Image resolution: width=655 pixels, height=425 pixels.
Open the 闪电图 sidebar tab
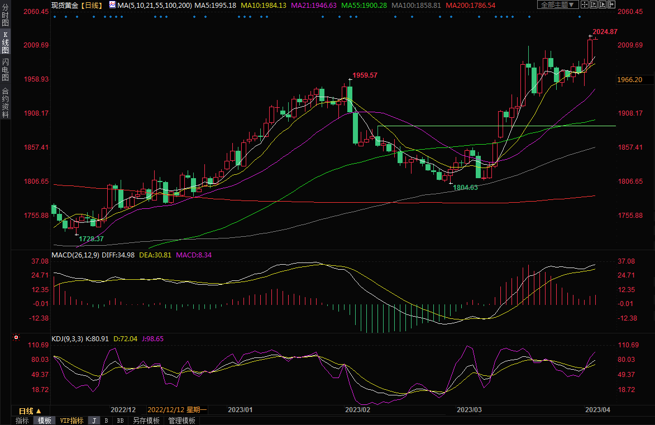pos(5,69)
